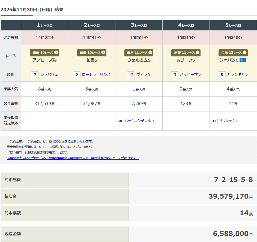Open the 東京 12レース race button

233,53
